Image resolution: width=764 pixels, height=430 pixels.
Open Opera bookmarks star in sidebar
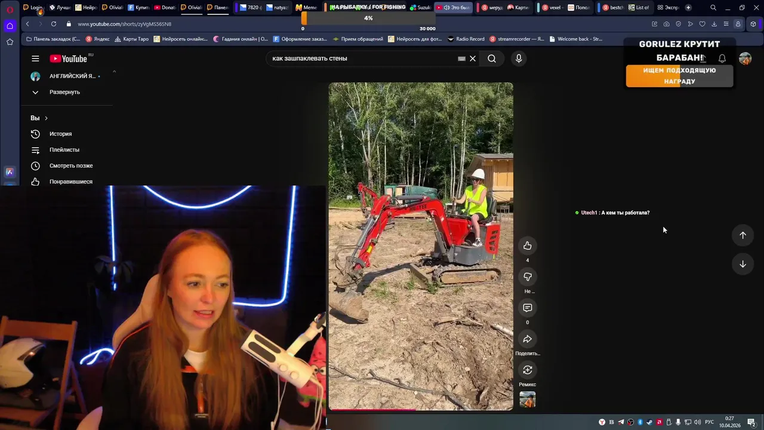pos(10,42)
